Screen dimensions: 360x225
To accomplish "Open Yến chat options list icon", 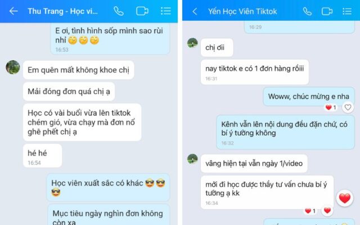I will click(347, 11).
